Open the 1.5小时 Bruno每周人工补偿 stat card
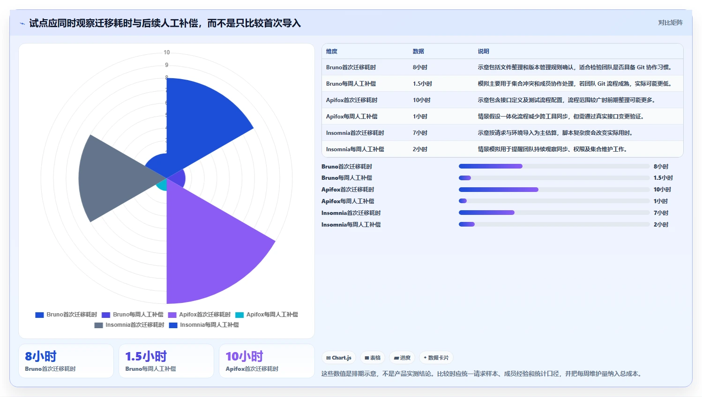The width and height of the screenshot is (702, 397). [x=166, y=361]
